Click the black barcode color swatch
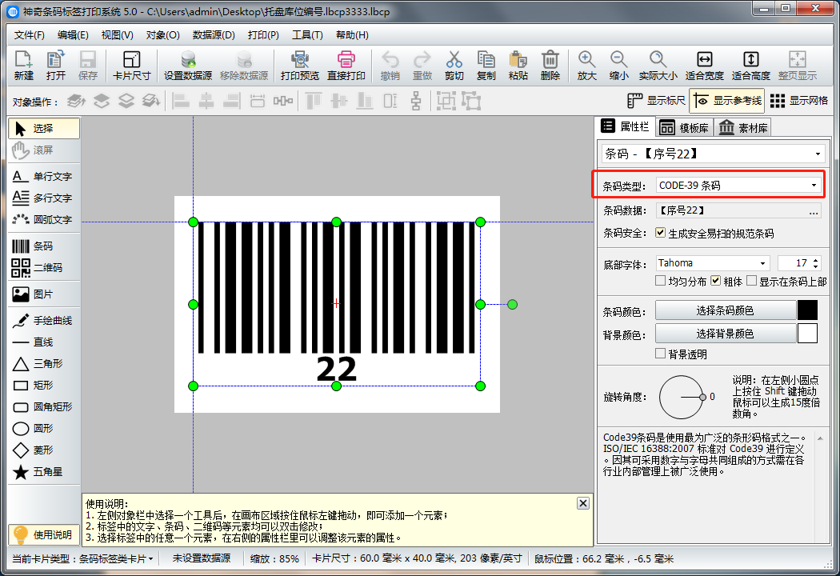 807,310
